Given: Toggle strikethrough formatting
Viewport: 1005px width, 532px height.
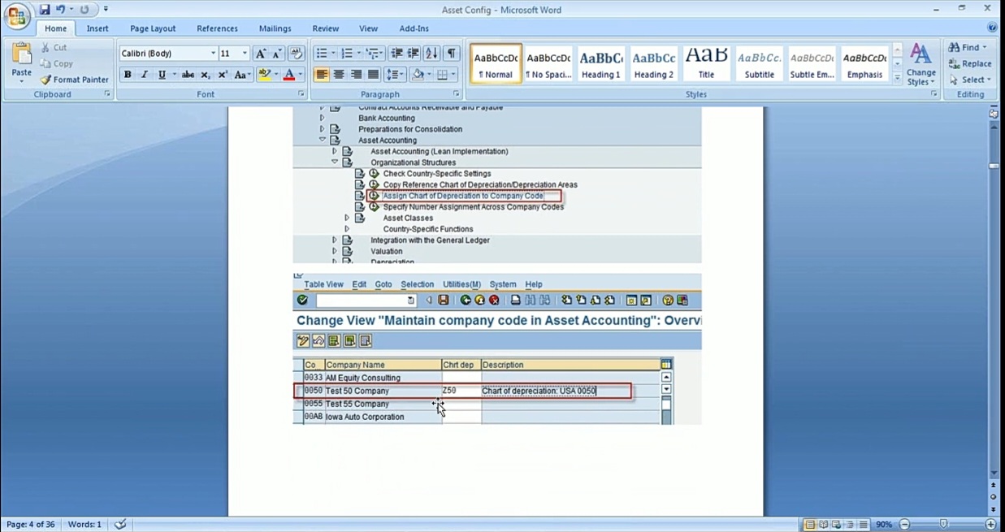Looking at the screenshot, I should pyautogui.click(x=188, y=75).
